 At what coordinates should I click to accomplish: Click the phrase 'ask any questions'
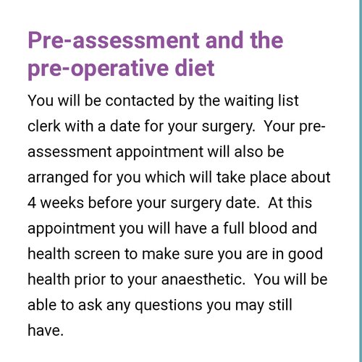click(140, 306)
